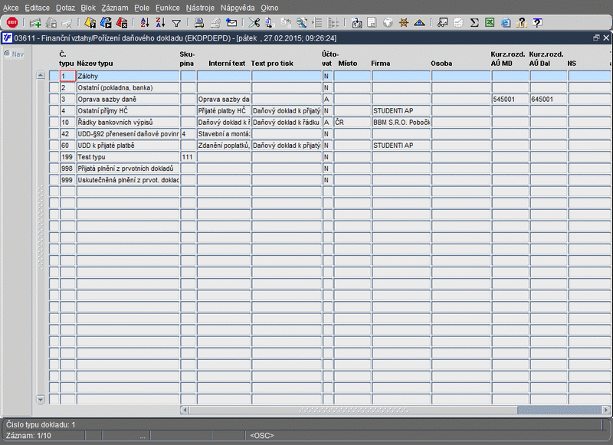Open the Nástroje menu
This screenshot has height=445, width=613.
point(200,8)
